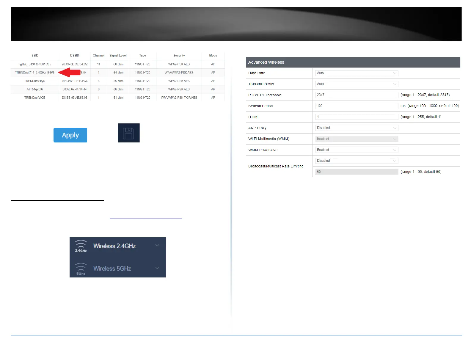This screenshot has height=364, width=471.
Task: Click the rate limiting value field showing 50
Action: (x=357, y=172)
